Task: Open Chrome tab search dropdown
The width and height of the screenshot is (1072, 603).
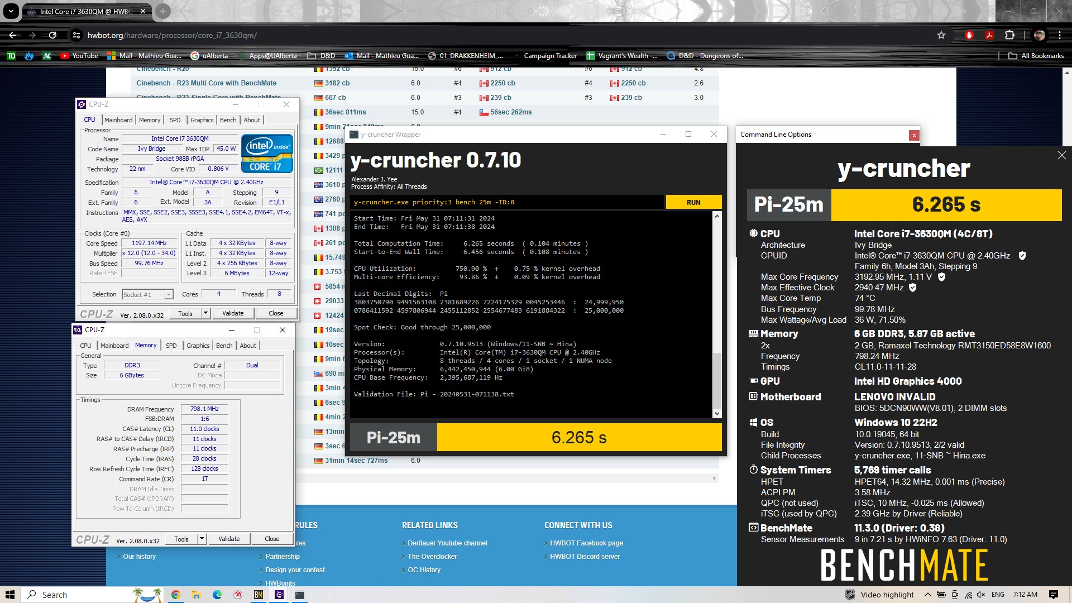Action: (11, 11)
